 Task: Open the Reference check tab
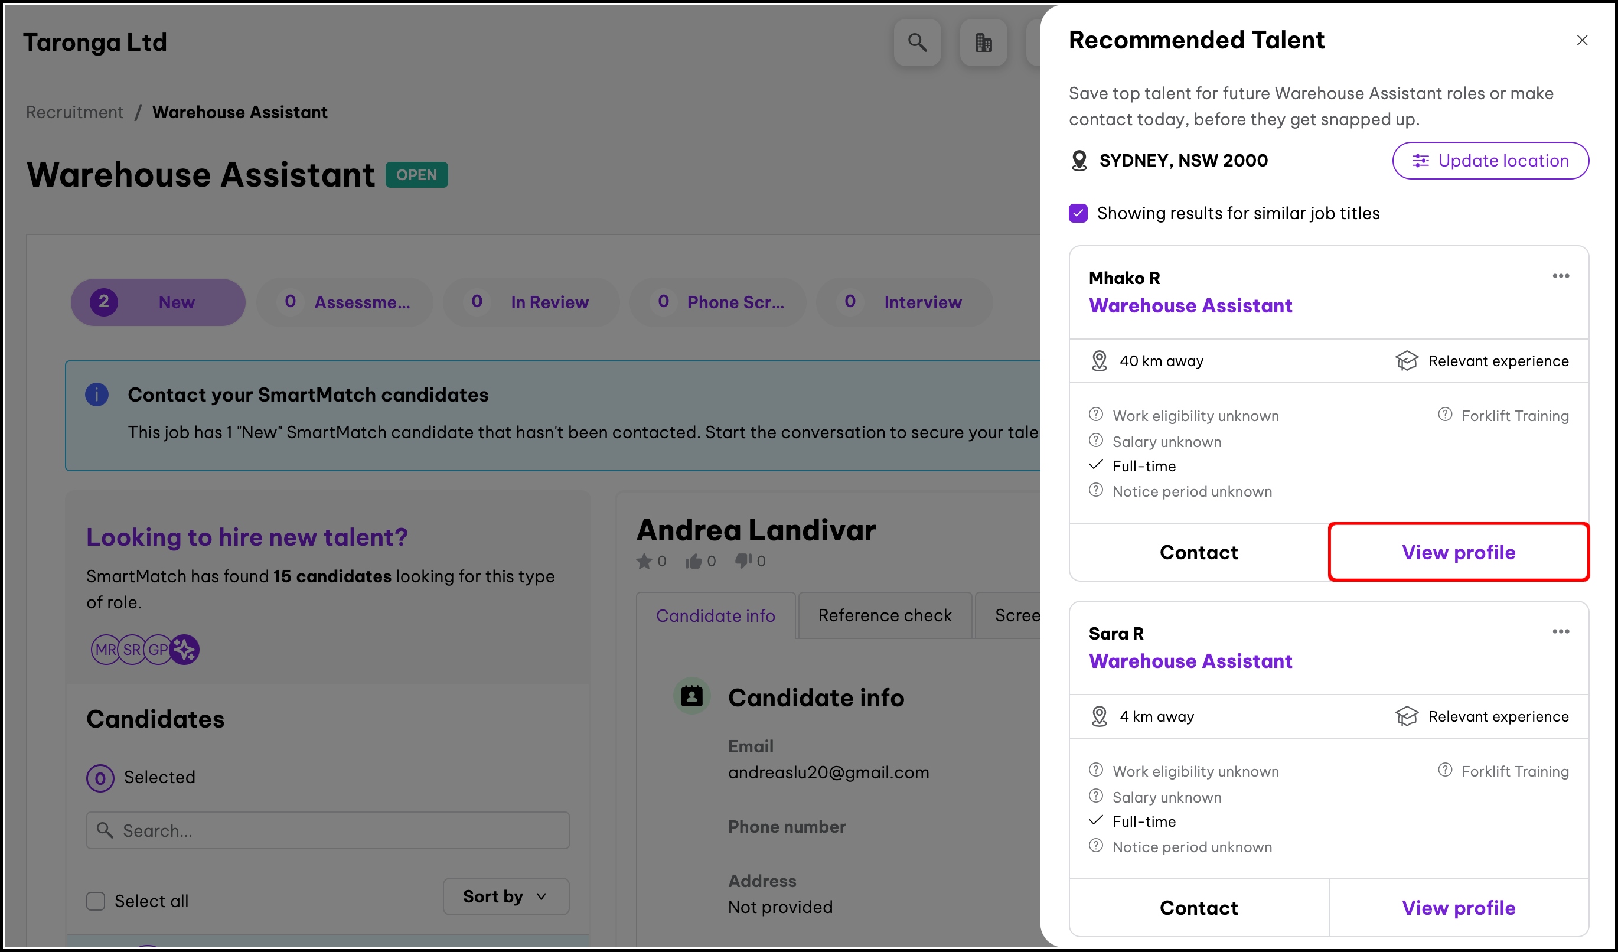[884, 615]
